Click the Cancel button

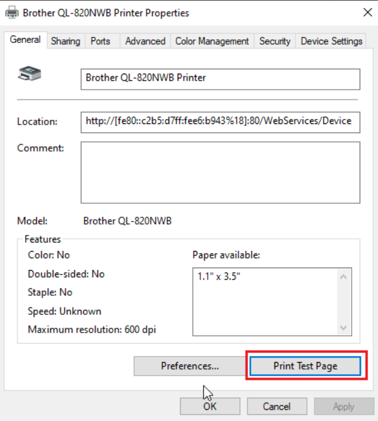(x=277, y=406)
